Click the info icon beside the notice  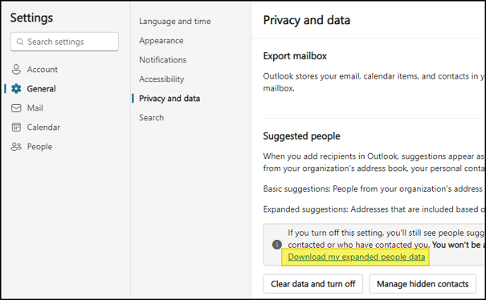pyautogui.click(x=277, y=245)
